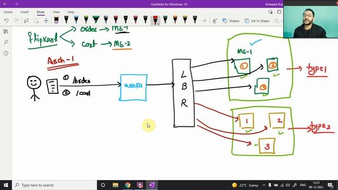Open the Insert tab
Screen dimensions: 338x190
[x=25, y=12]
